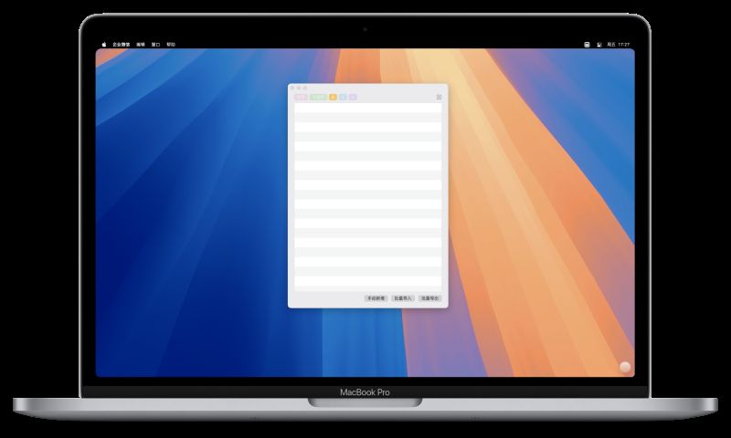The height and width of the screenshot is (438, 731).
Task: Click the 批量导入 button
Action: 403,298
